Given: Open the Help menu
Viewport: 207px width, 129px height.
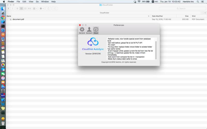Looking at the screenshot, I should click(x=53, y=2).
